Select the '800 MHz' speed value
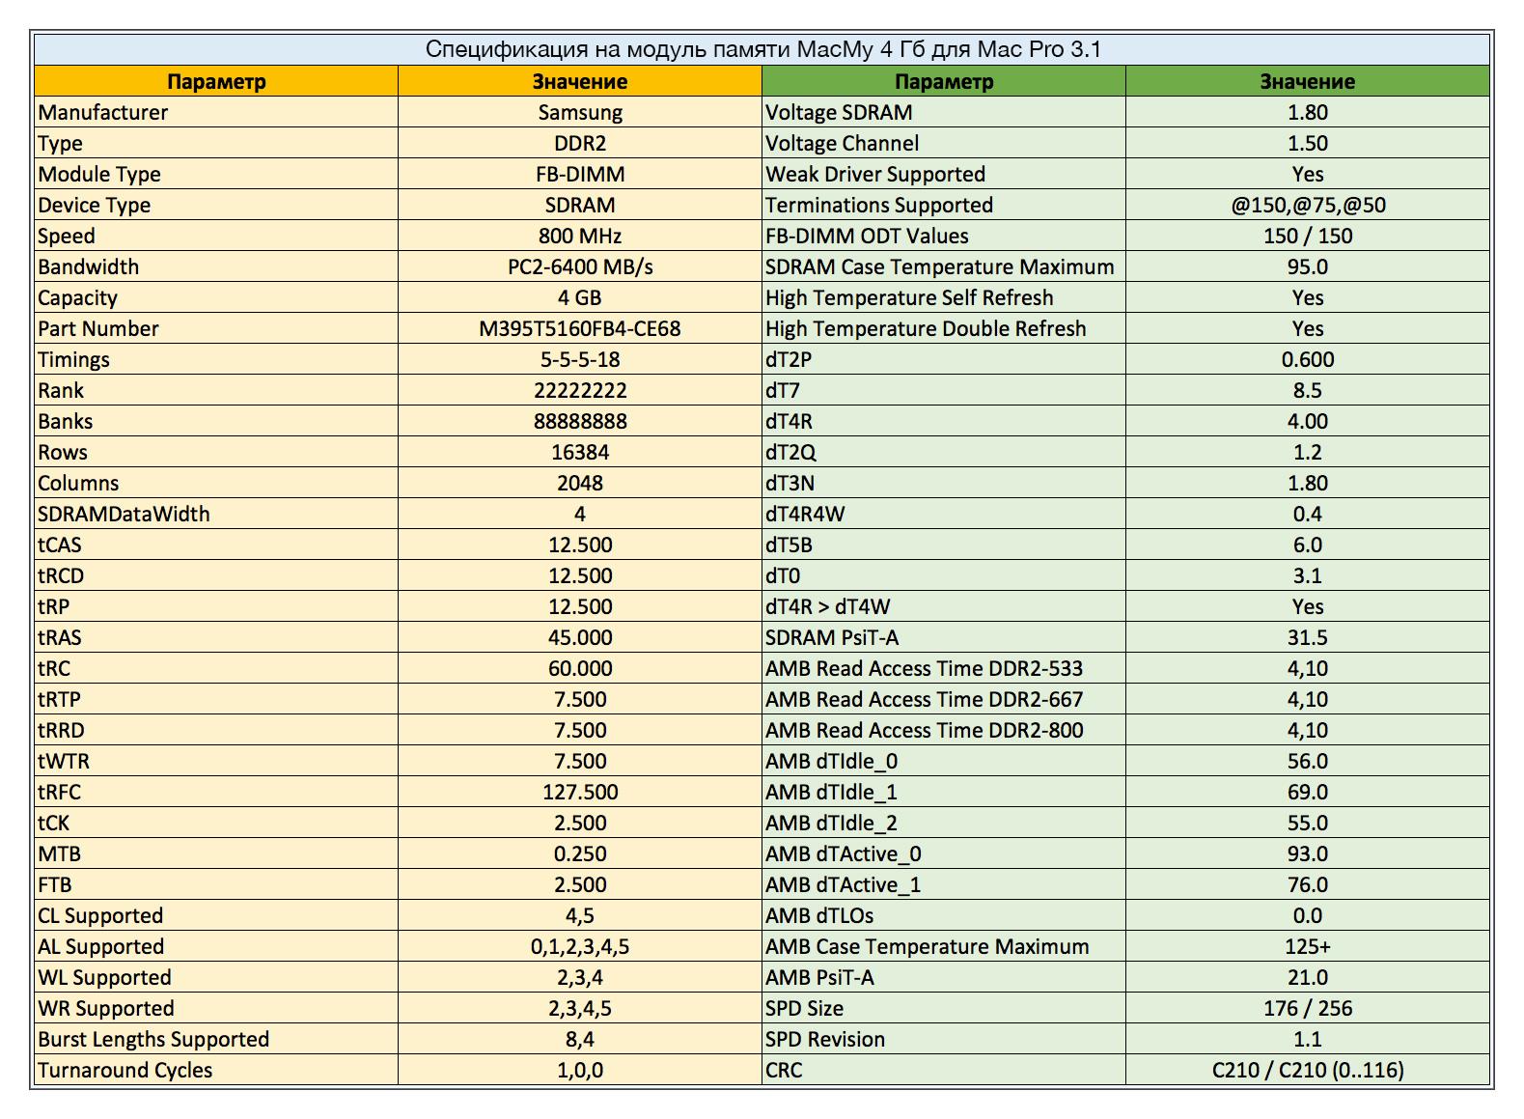This screenshot has height=1119, width=1524. [580, 236]
